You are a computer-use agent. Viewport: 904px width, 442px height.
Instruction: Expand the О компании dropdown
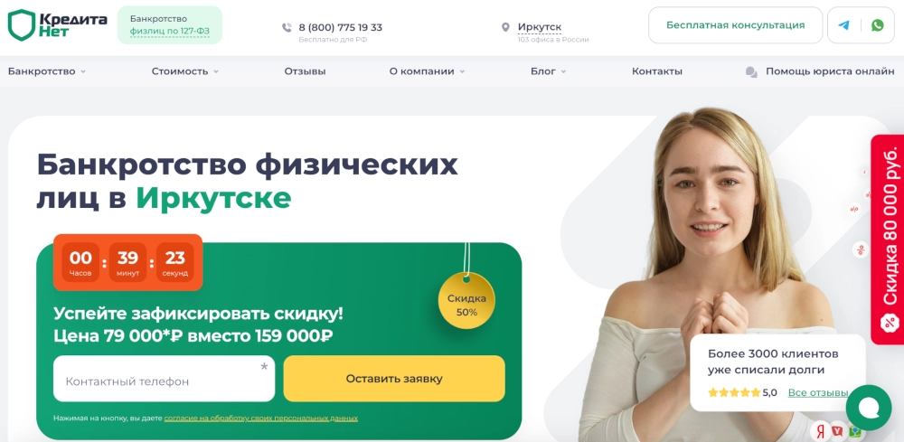click(428, 71)
